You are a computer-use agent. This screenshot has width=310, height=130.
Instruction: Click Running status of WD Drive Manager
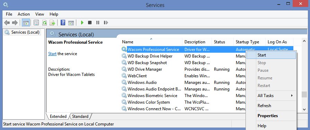222,69
